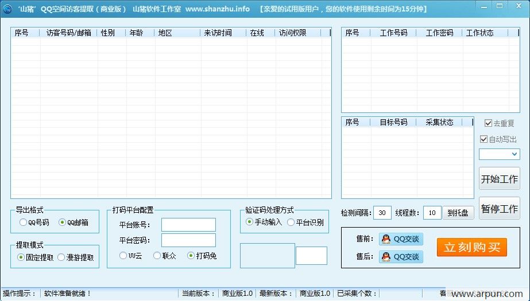Maximize the window
The width and height of the screenshot is (530, 301).
500,6
